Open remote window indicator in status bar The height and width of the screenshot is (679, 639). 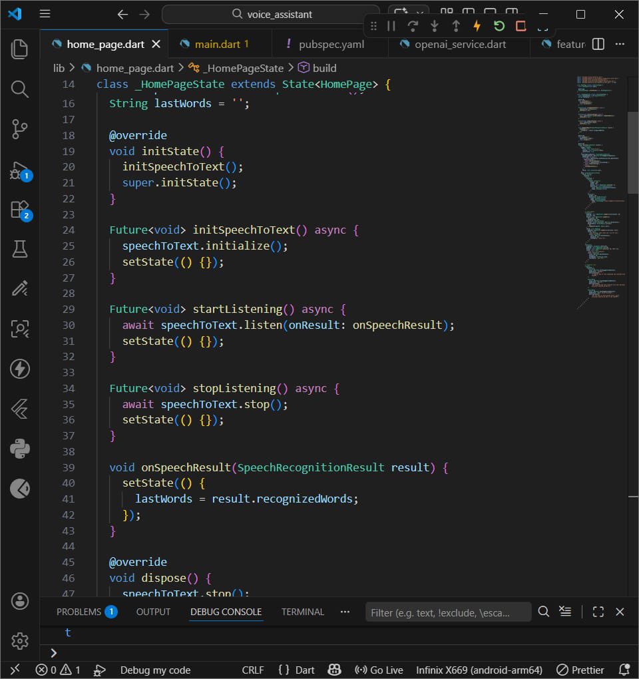tap(15, 670)
